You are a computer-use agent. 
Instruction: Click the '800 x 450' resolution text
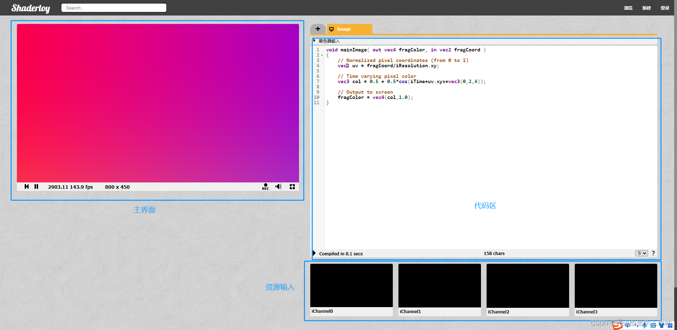point(117,187)
